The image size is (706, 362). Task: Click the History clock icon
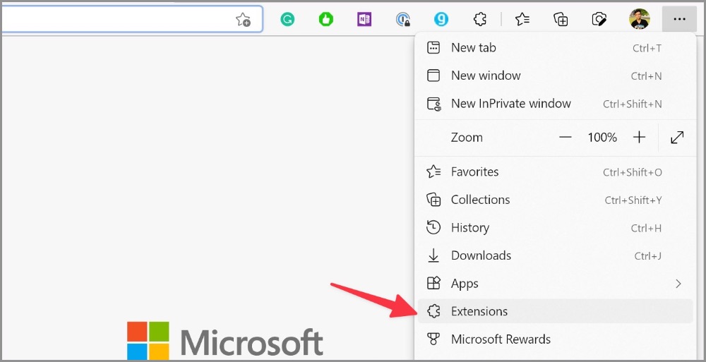(x=433, y=227)
